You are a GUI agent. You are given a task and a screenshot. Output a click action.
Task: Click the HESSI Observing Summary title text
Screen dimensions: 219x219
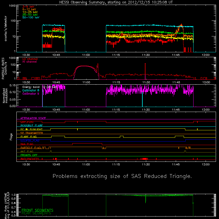(116, 2)
